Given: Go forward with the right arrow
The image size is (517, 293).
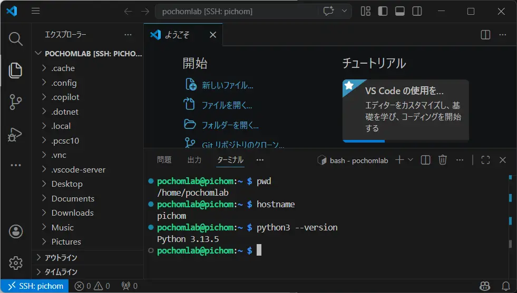Looking at the screenshot, I should (145, 12).
